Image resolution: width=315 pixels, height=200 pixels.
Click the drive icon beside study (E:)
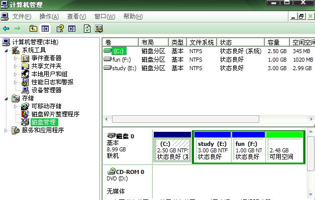pos(108,68)
